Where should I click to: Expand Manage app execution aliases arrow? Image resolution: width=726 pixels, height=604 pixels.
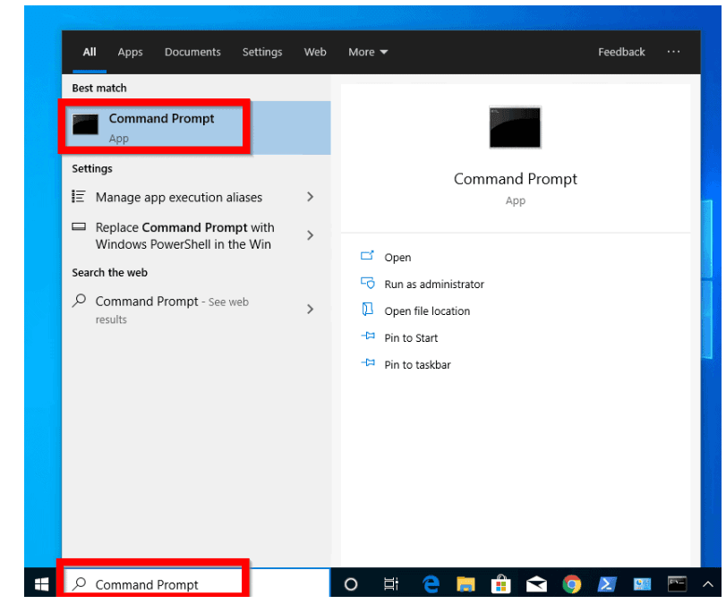[x=310, y=197]
